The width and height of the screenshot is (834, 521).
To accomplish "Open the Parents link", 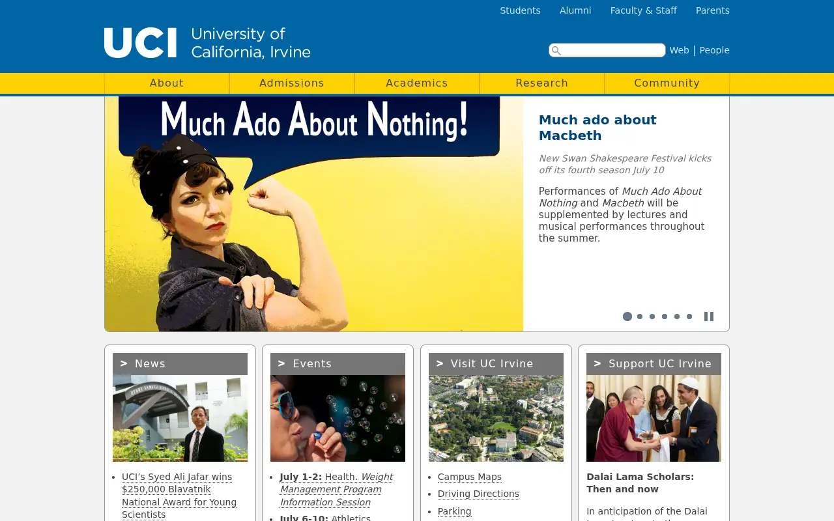I will pyautogui.click(x=713, y=10).
